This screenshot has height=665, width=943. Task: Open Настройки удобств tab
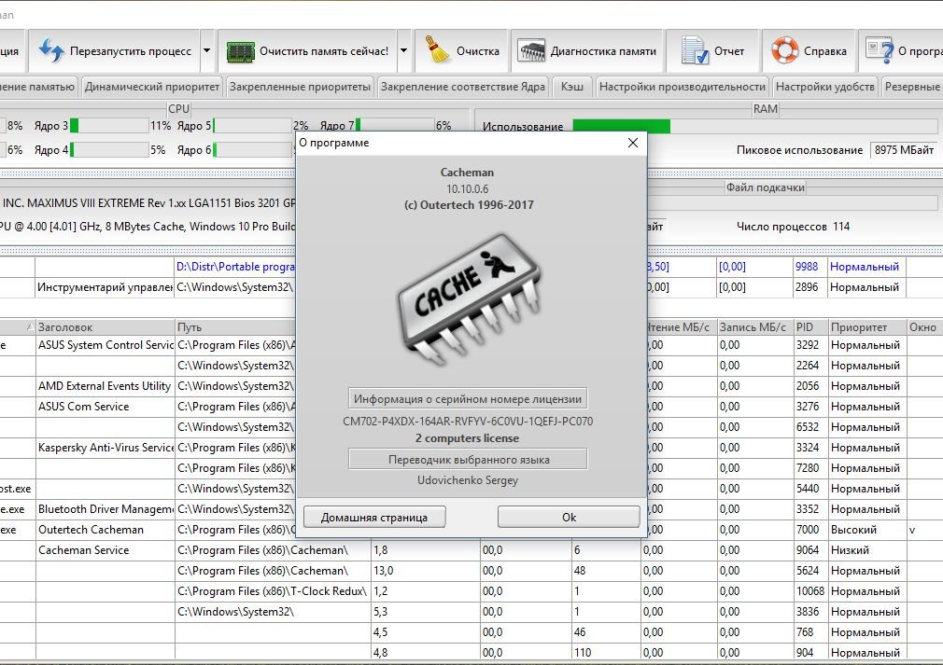[x=824, y=87]
